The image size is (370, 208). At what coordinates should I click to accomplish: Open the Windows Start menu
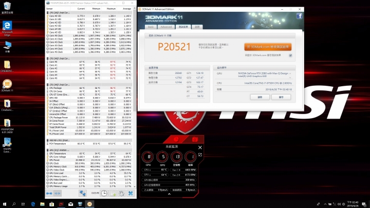point(5,204)
